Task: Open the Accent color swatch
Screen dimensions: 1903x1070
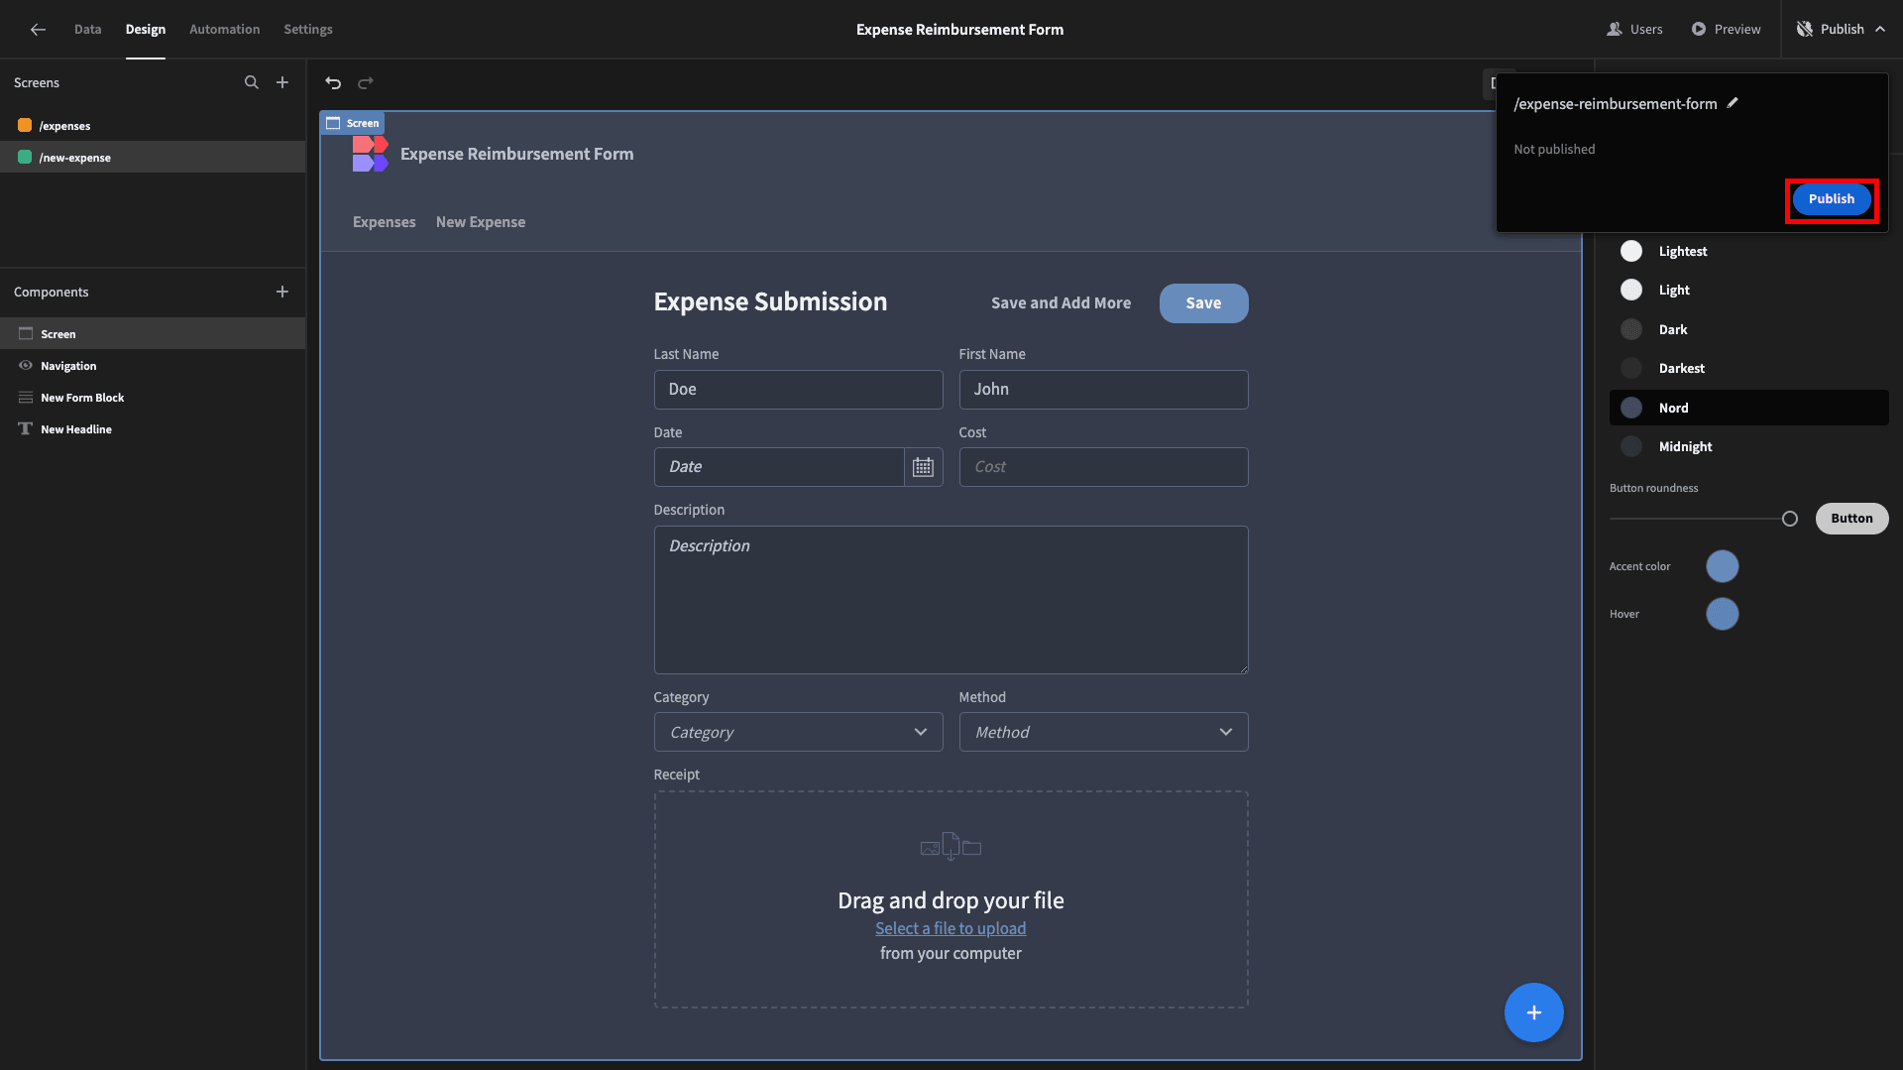Action: click(x=1722, y=567)
